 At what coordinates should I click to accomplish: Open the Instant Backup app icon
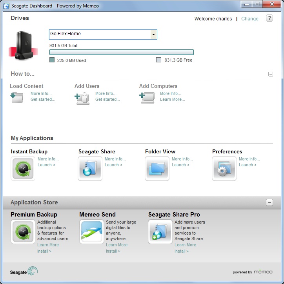click(23, 168)
